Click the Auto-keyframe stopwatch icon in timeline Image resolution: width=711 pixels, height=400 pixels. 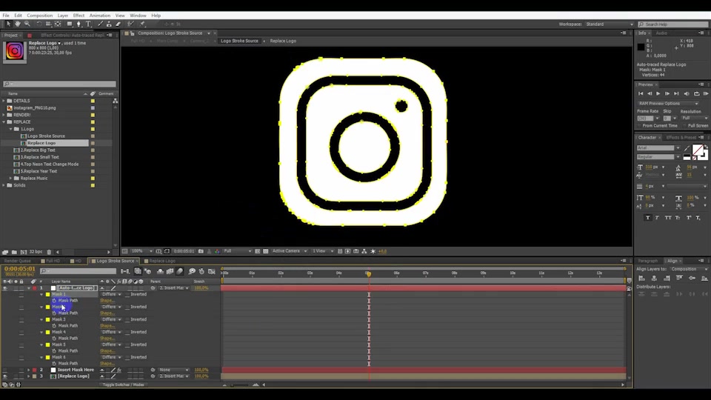click(x=201, y=271)
